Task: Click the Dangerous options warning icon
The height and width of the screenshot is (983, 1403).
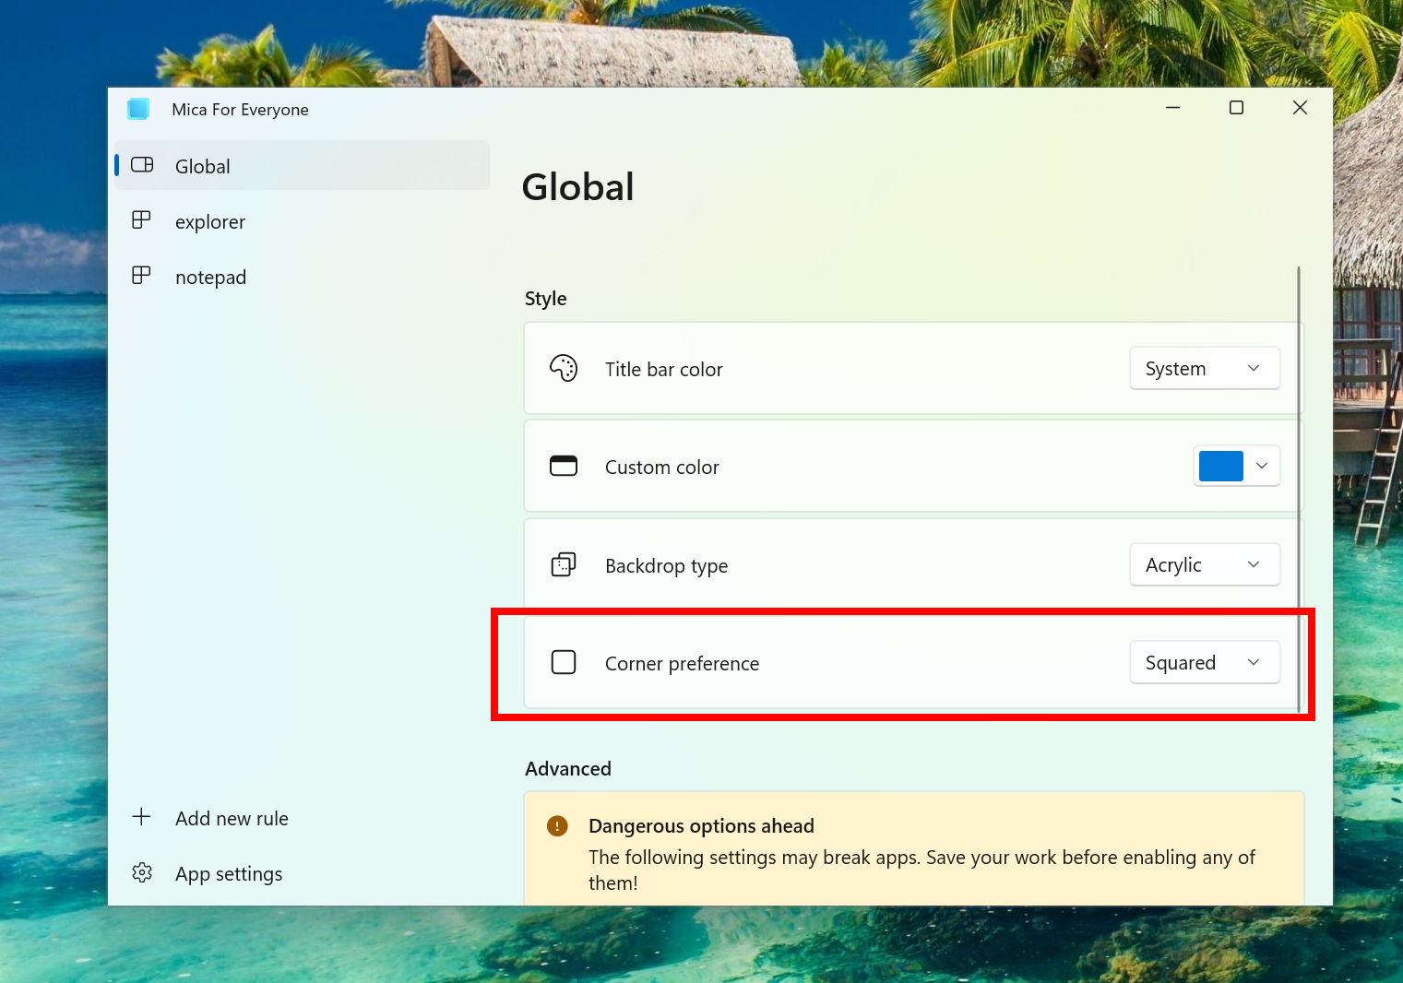Action: pos(557,825)
